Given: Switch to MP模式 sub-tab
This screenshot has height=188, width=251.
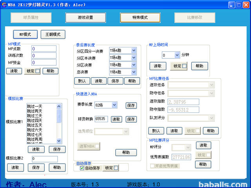Looking at the screenshot, I should 25,34.
